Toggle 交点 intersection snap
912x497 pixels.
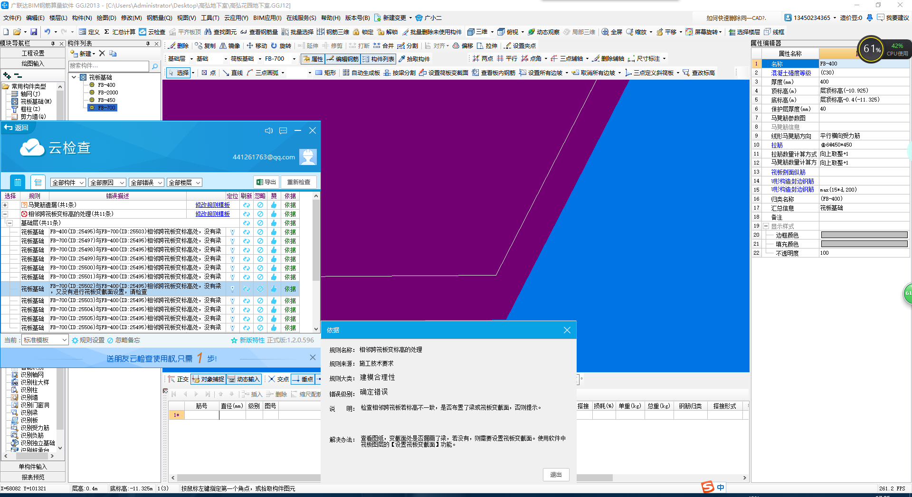point(278,379)
